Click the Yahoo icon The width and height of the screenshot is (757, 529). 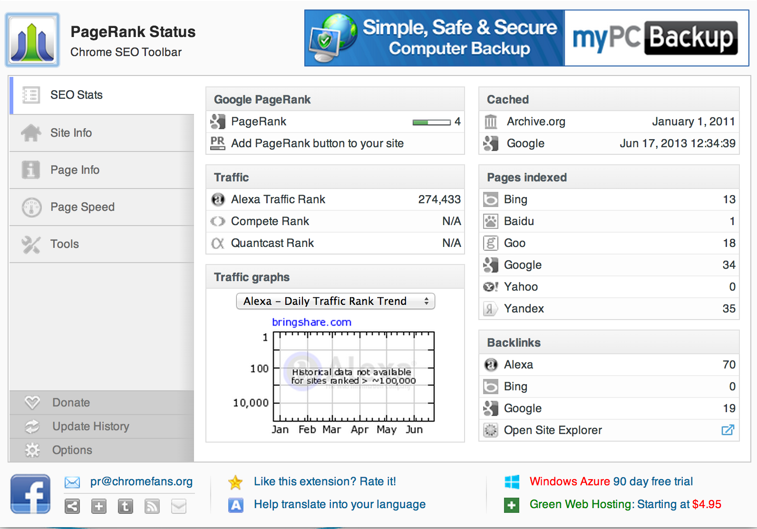(491, 287)
